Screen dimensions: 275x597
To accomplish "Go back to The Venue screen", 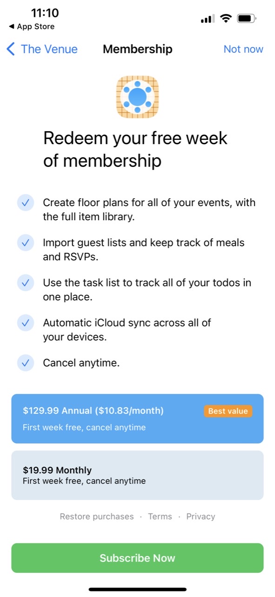I will 42,49.
